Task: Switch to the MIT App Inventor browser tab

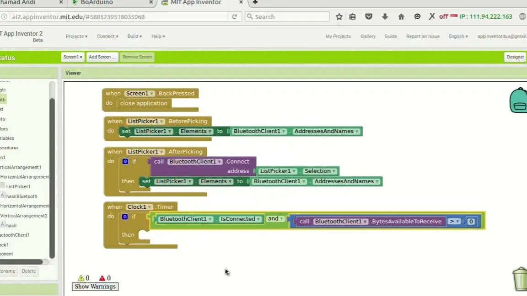Action: [197, 3]
